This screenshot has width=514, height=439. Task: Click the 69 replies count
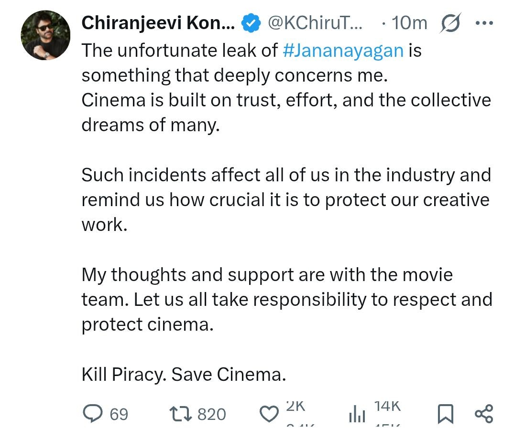tap(119, 414)
